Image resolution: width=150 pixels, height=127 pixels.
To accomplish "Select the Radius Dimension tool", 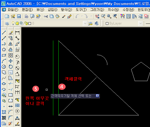I will coord(17,57).
